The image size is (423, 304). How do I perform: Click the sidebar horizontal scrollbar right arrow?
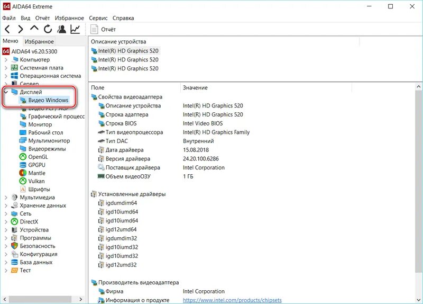coord(81,299)
